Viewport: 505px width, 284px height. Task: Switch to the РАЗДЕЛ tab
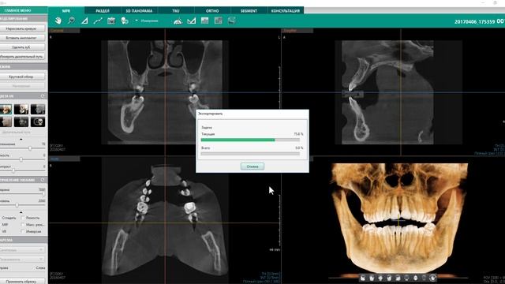[x=103, y=10]
